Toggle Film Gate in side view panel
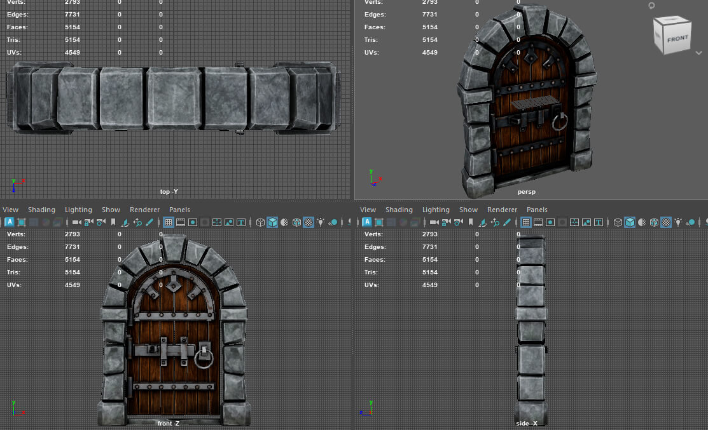Screen dimensions: 708x430 click(538, 222)
